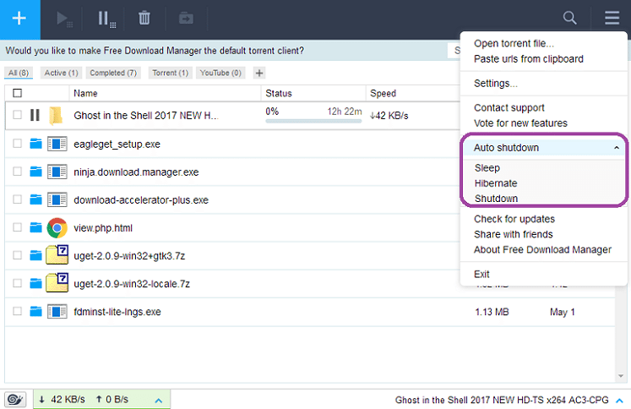Click the Chrome icon for view.php.html
631x409 pixels.
click(x=57, y=228)
